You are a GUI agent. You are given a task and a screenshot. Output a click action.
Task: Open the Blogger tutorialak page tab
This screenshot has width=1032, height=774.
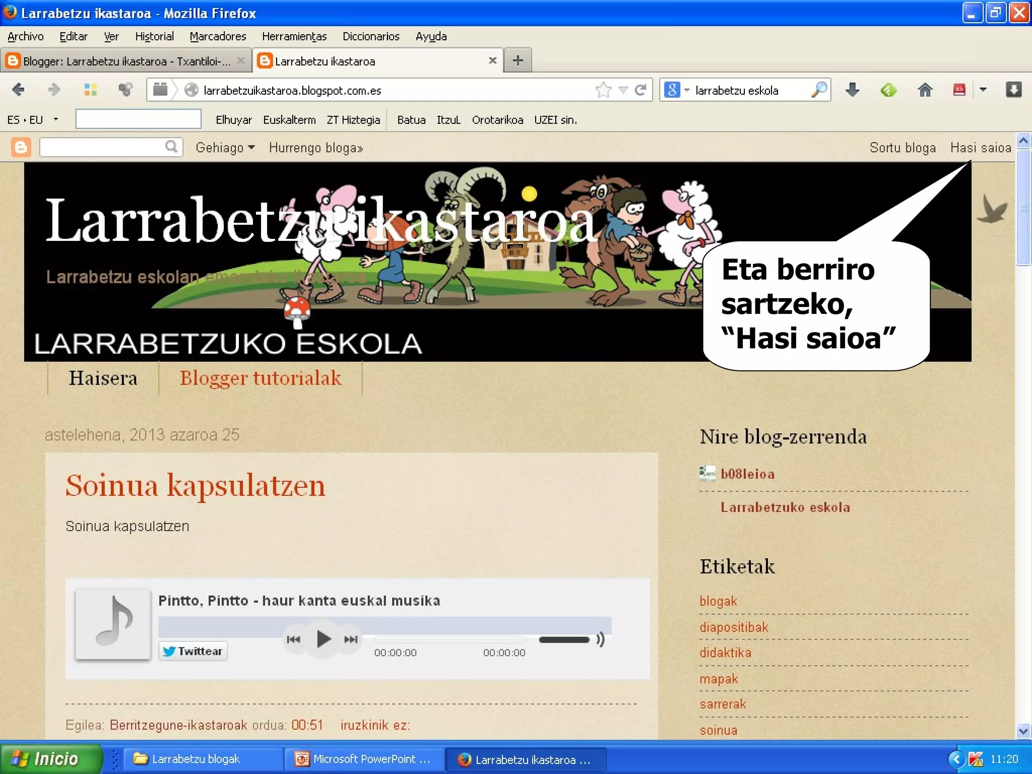(261, 378)
